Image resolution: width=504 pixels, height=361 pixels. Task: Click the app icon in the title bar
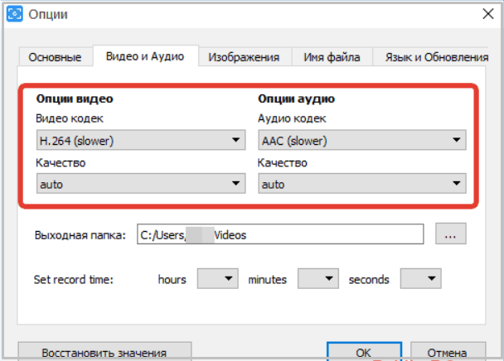[14, 15]
